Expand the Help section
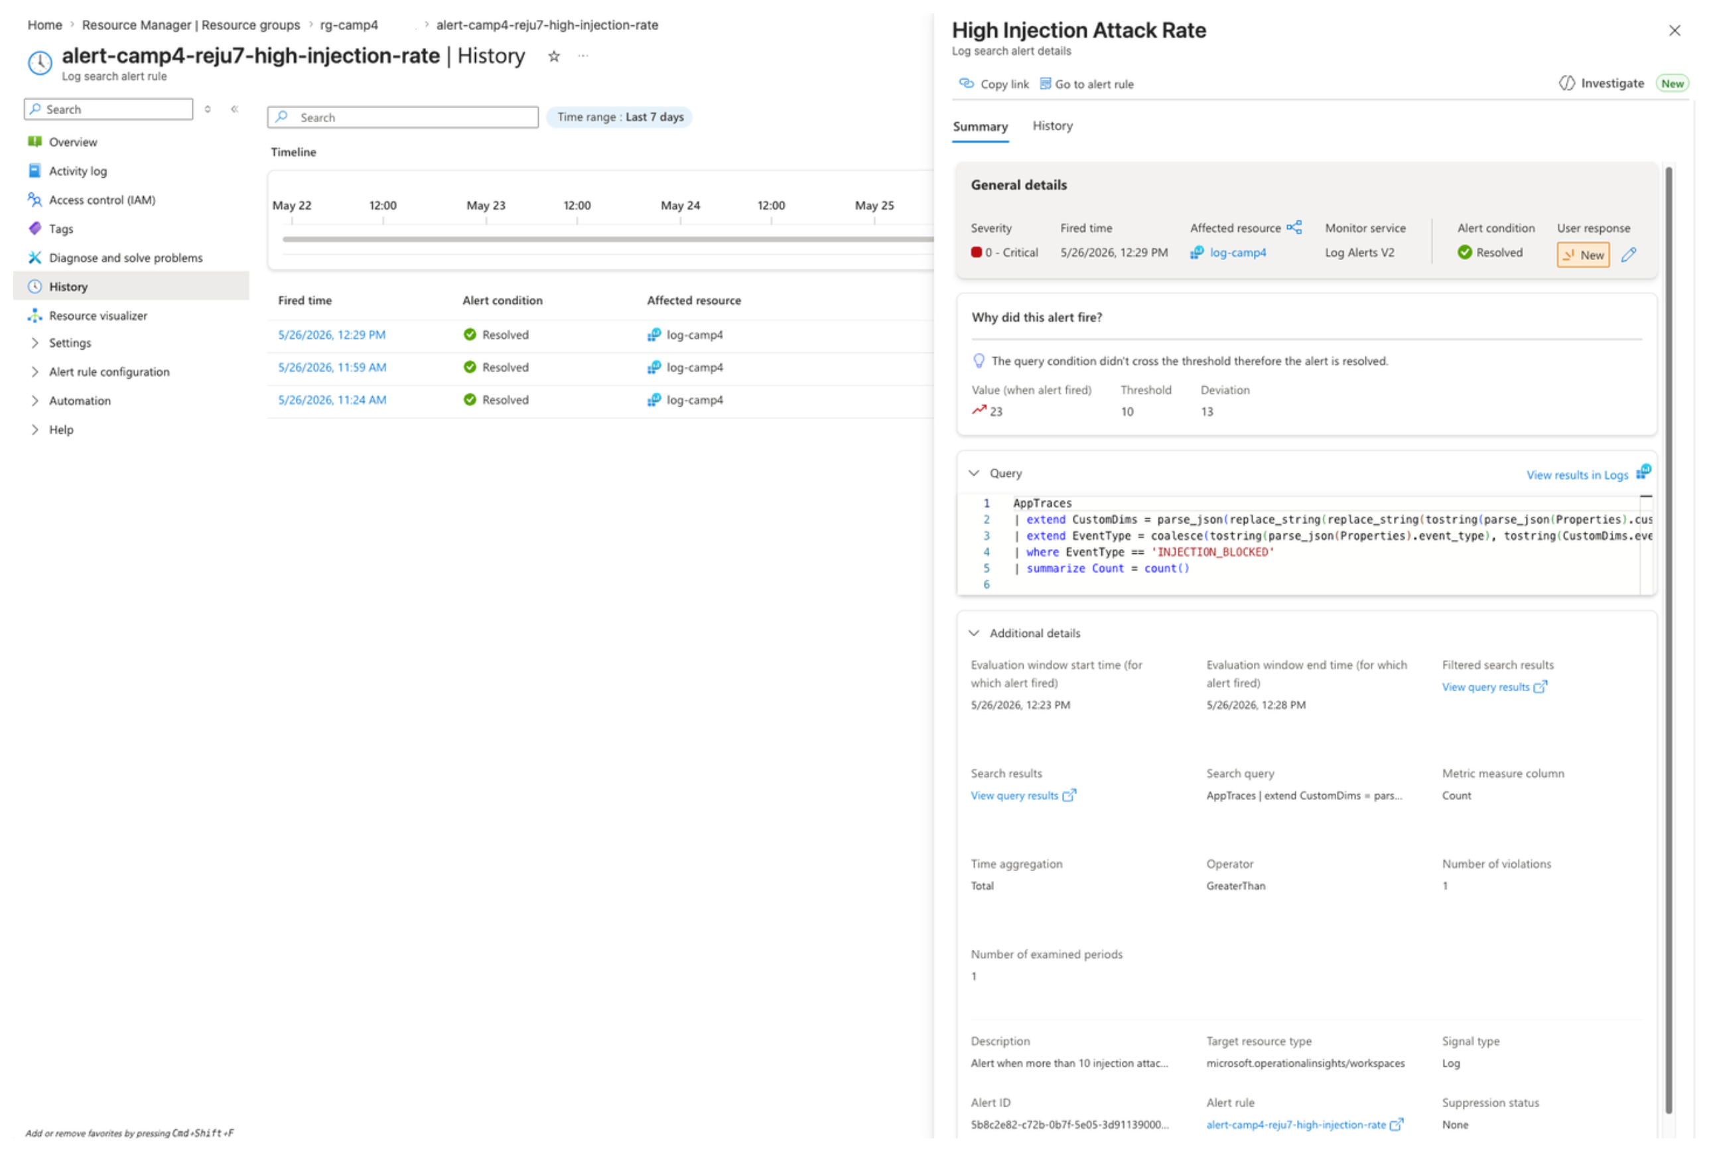The height and width of the screenshot is (1151, 1709). pos(61,430)
